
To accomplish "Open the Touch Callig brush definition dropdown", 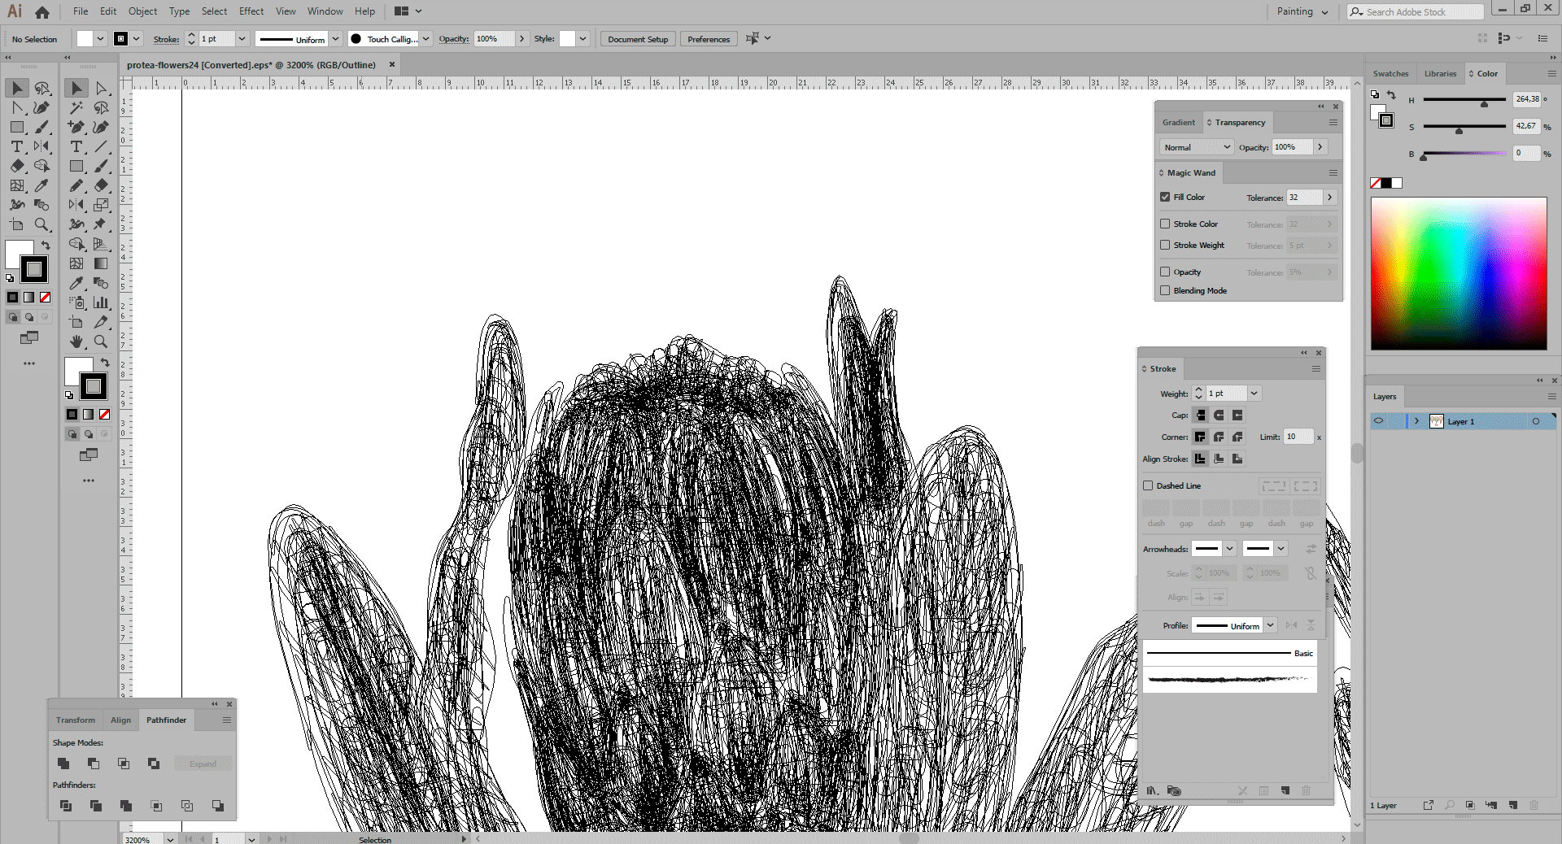I will [426, 39].
